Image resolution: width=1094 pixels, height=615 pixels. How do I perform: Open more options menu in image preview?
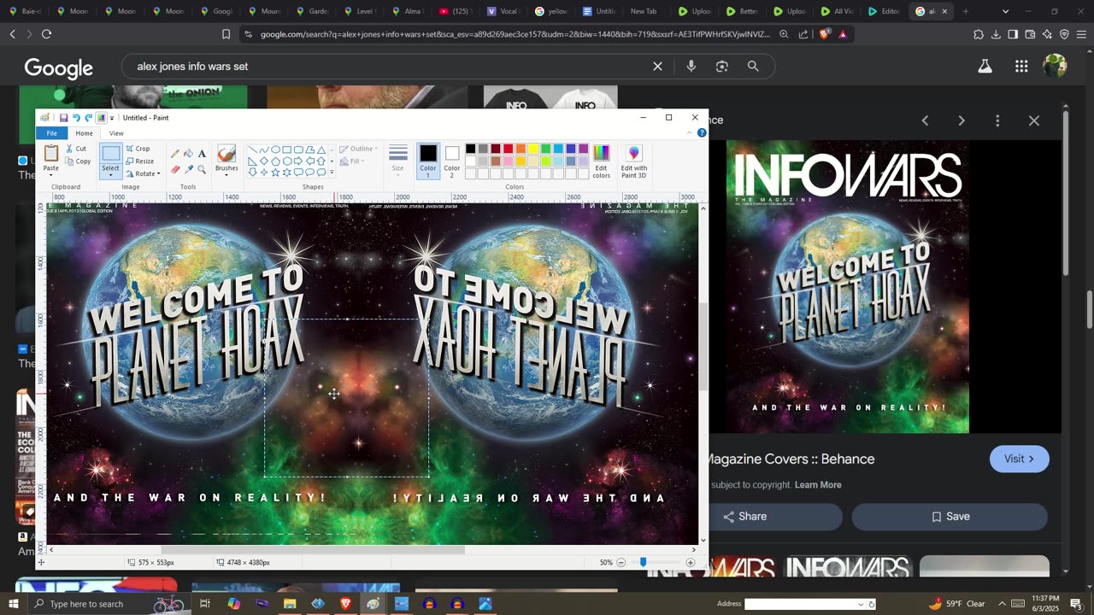point(997,120)
